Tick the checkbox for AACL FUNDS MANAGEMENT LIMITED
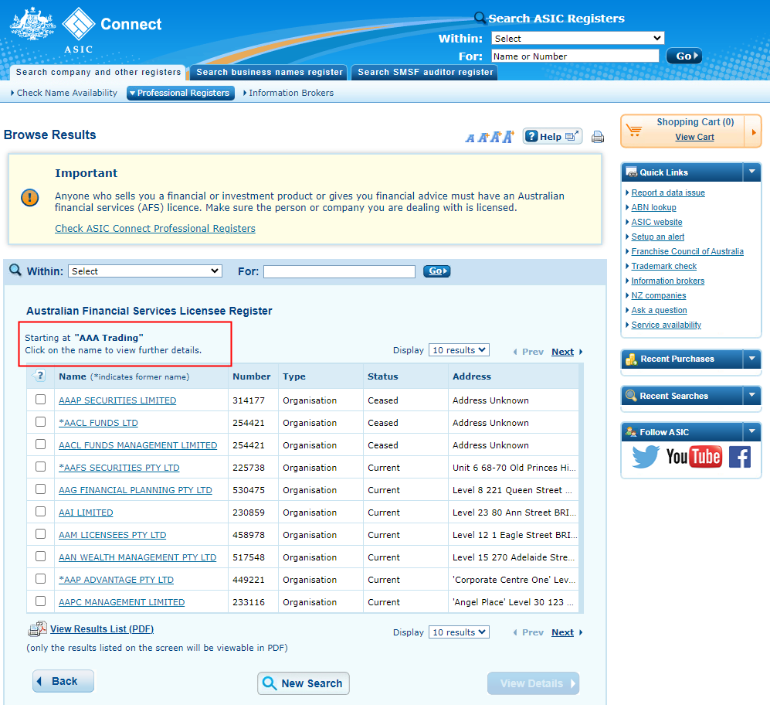Screen dimensions: 770x705 point(40,444)
